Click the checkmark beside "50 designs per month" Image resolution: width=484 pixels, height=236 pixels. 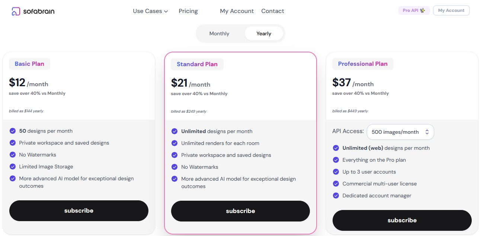click(x=12, y=131)
